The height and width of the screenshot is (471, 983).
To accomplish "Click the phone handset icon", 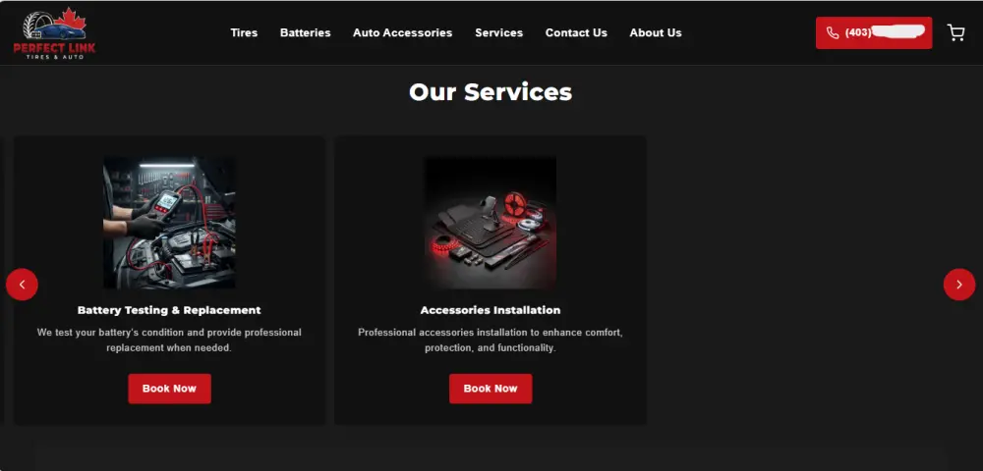I will (x=833, y=33).
